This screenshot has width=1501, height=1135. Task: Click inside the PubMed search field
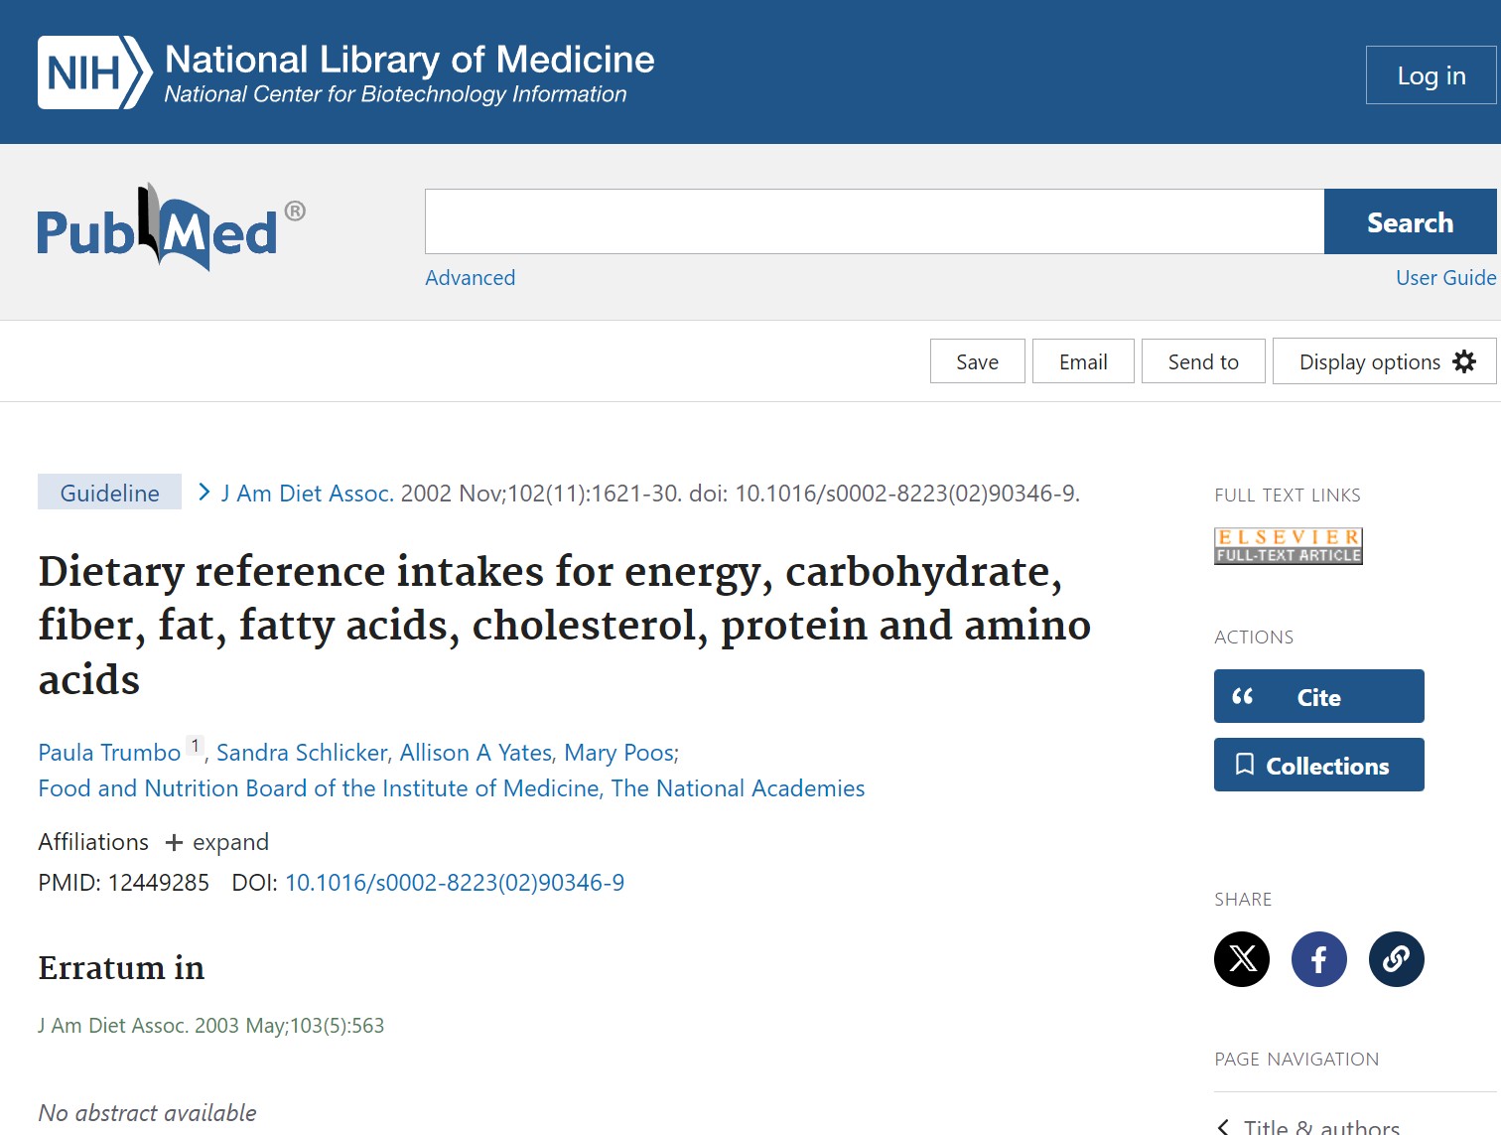[x=874, y=221]
